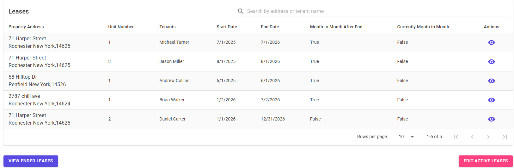
Task: Click unit number 3 for Jason Miller
Action: click(109, 61)
